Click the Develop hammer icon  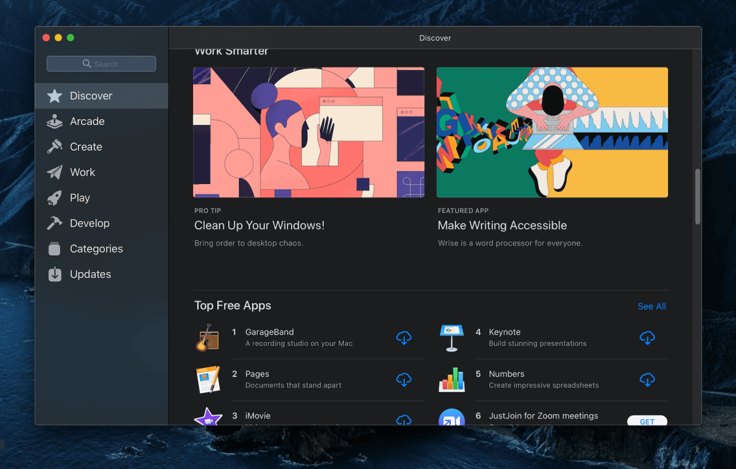pos(55,223)
